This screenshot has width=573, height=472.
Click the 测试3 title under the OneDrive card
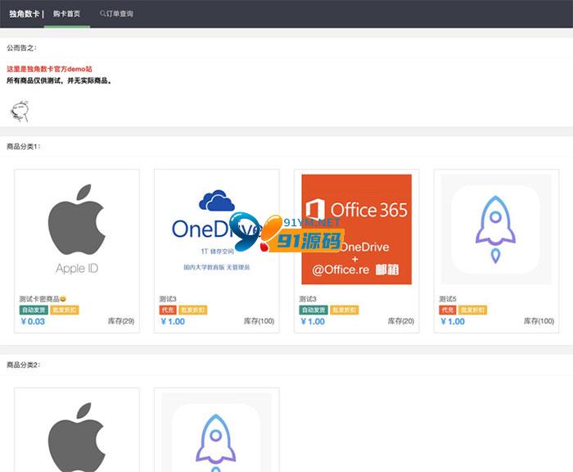pyautogui.click(x=168, y=299)
